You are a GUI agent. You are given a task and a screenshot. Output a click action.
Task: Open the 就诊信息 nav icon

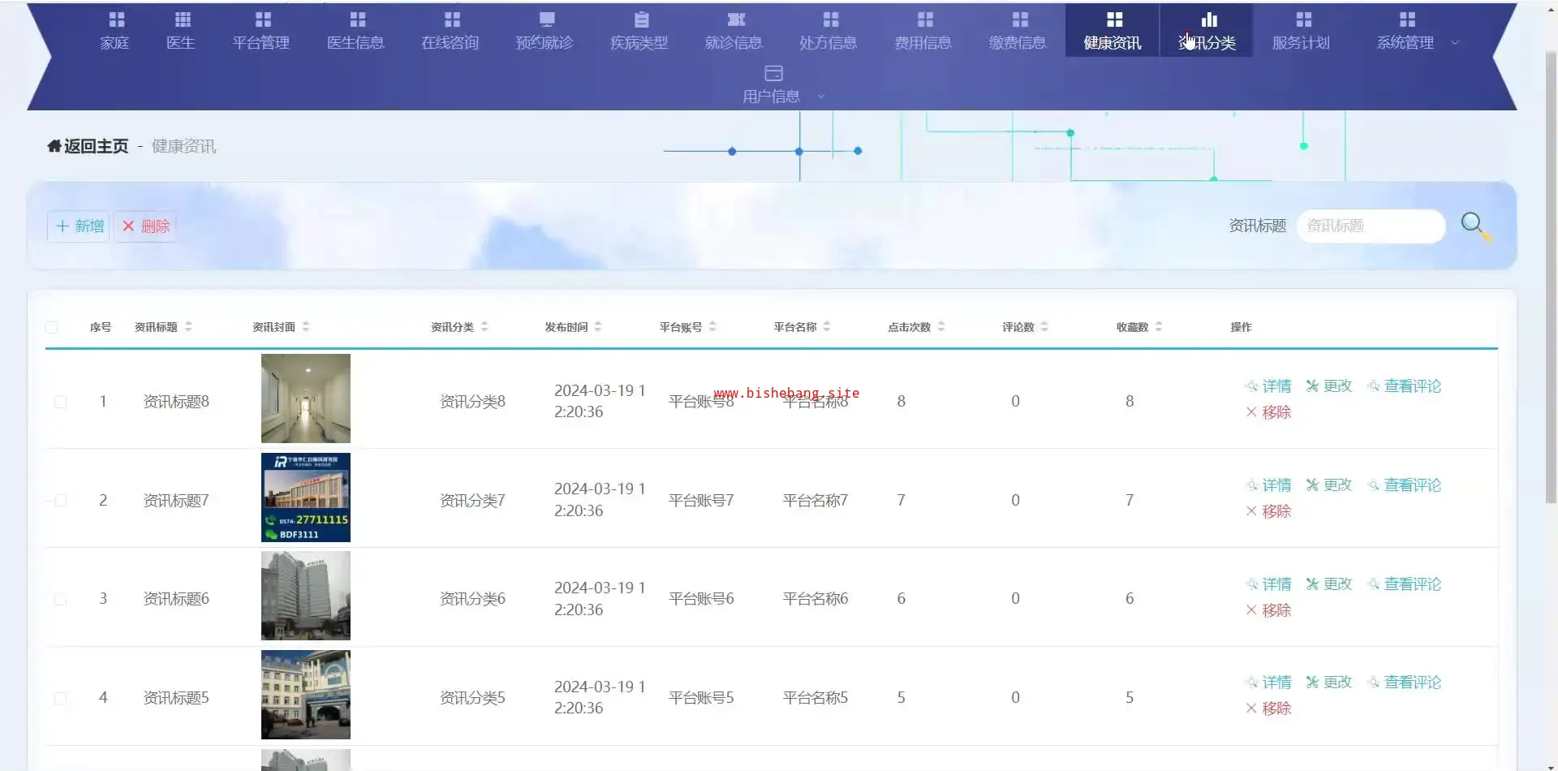(x=735, y=19)
